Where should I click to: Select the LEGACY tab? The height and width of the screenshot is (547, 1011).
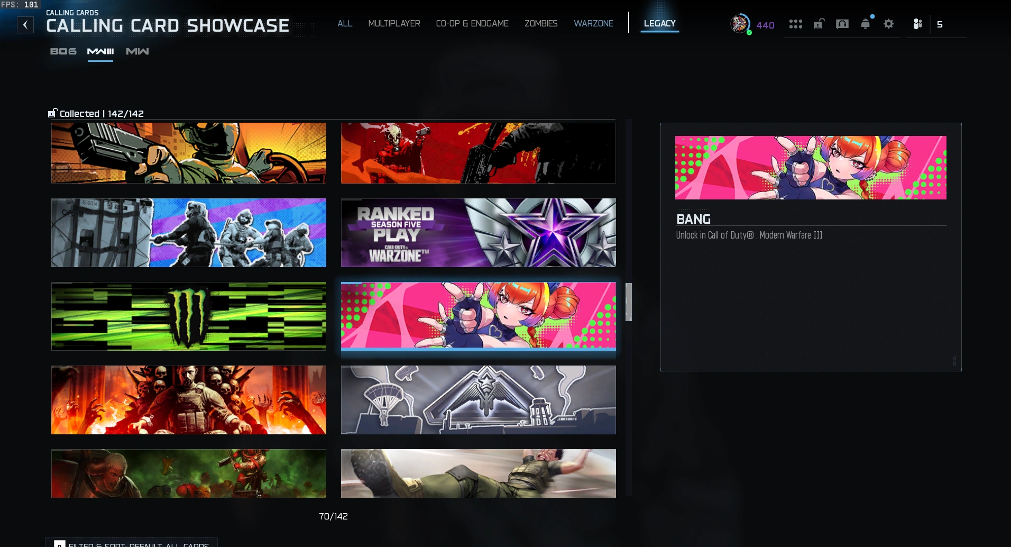coord(659,23)
